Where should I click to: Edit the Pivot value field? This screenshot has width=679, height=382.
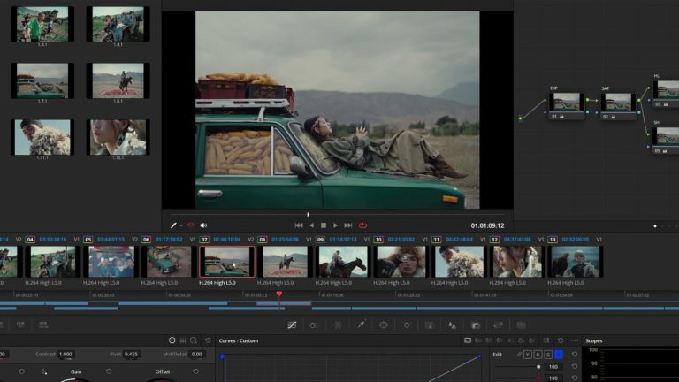pos(131,355)
